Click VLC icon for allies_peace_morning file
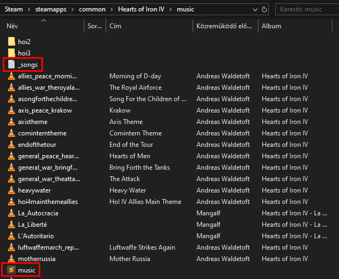 [11, 76]
